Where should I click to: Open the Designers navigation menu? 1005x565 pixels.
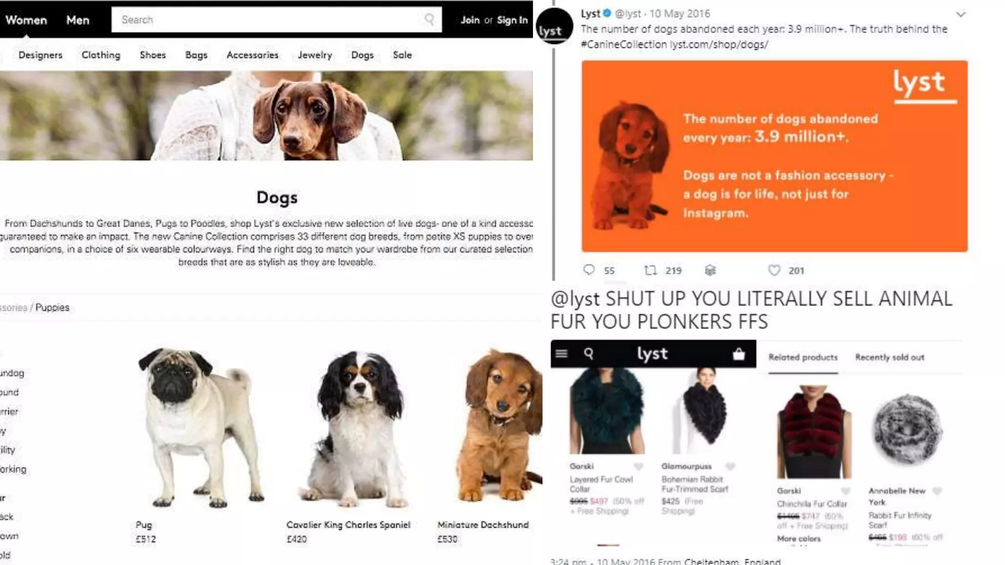40,55
